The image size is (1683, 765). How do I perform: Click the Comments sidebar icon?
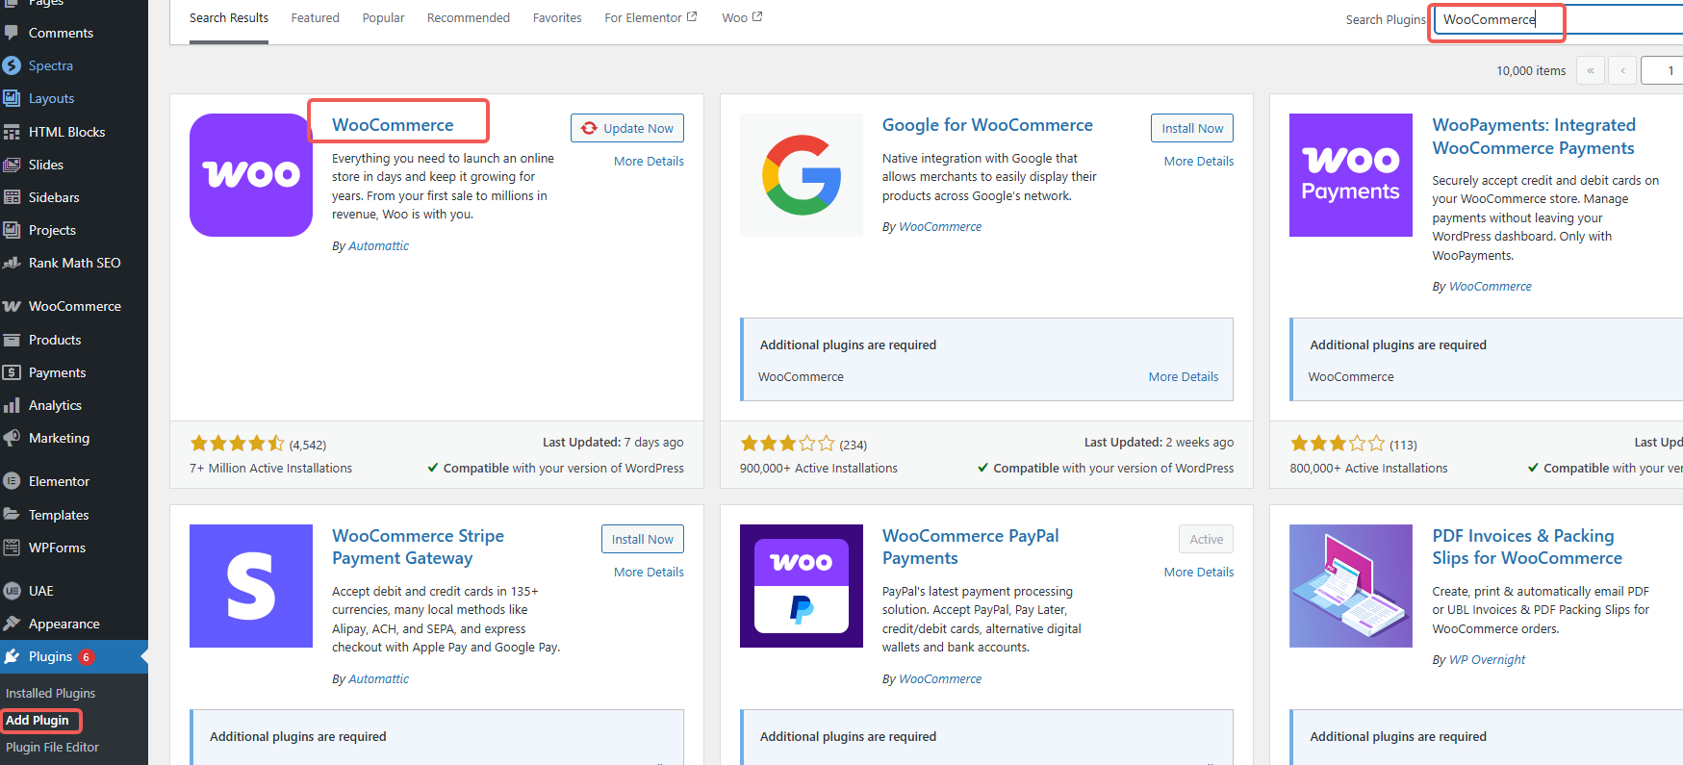pyautogui.click(x=12, y=33)
